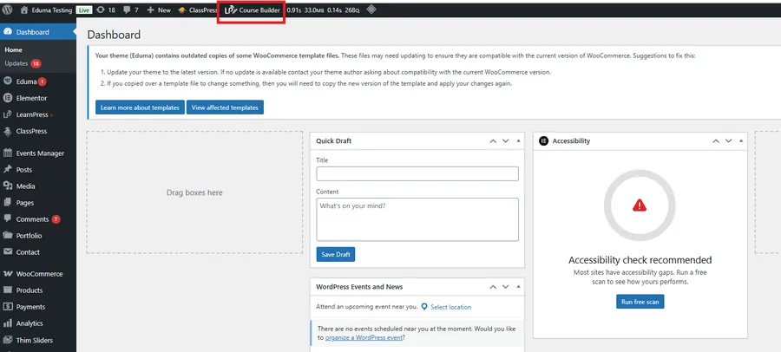Move Accessibility widget up
The width and height of the screenshot is (781, 352).
[x=716, y=141]
